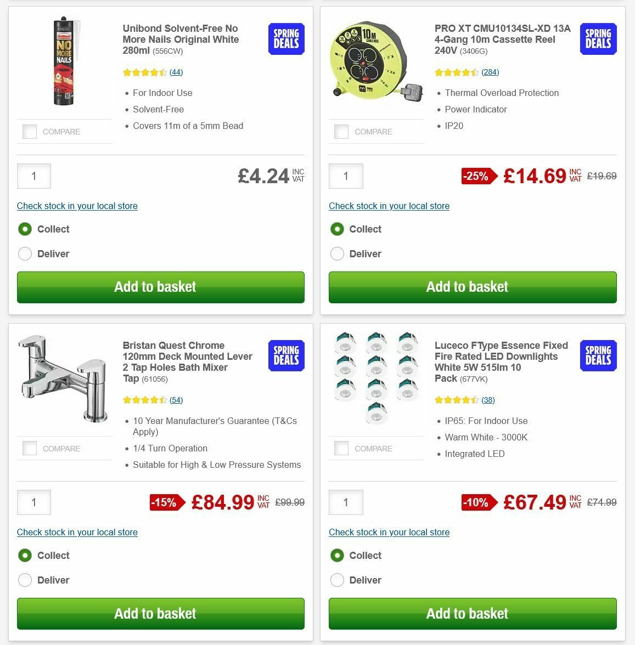Tick the COMPARE checkbox for Luceco downlights

(x=341, y=448)
